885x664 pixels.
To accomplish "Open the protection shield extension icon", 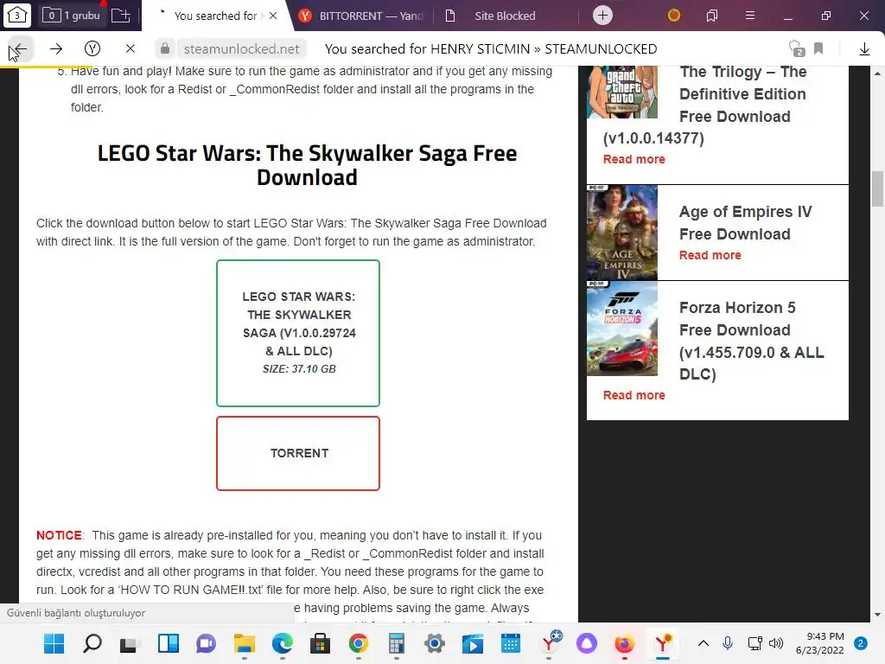I will click(x=796, y=48).
